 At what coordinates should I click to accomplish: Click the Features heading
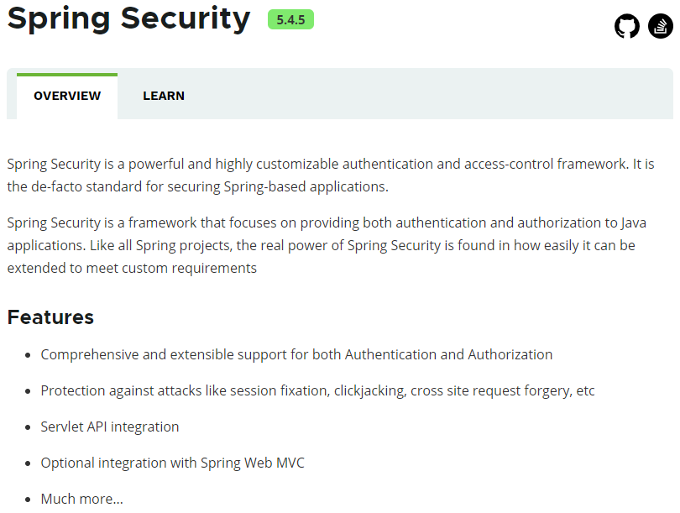(50, 317)
